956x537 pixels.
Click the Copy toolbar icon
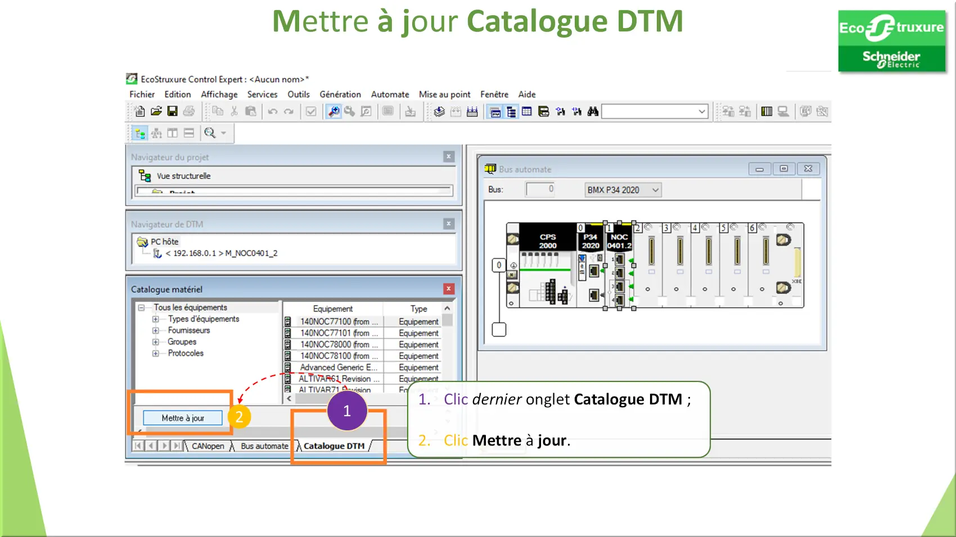click(218, 111)
